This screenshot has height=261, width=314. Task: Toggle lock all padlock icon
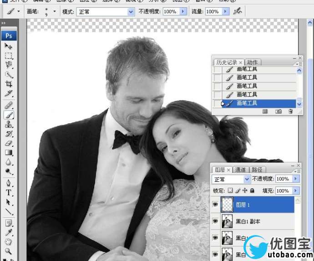252,191
